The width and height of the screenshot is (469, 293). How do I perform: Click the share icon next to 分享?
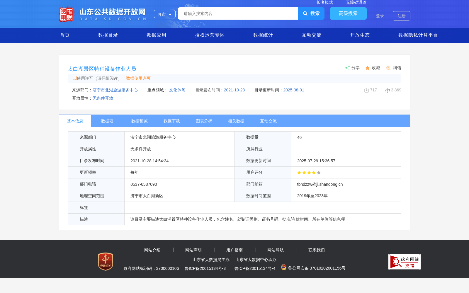click(x=347, y=68)
